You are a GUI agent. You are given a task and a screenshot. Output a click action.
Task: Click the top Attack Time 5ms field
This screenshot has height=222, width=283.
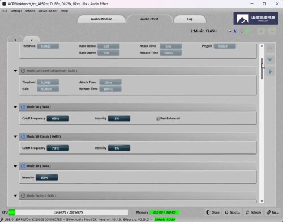pyautogui.click(x=171, y=46)
